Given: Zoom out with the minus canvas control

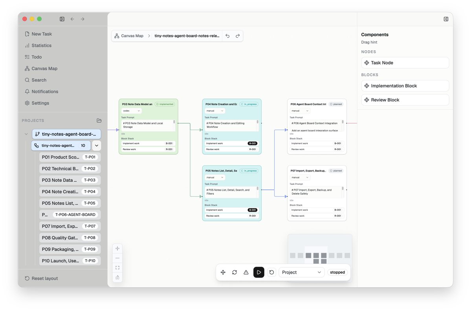Looking at the screenshot, I should [x=117, y=258].
